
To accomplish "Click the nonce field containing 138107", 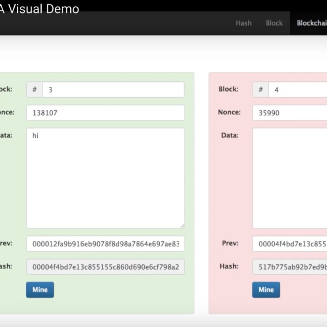I will (x=105, y=113).
